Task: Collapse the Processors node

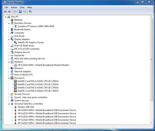Action: click(x=9, y=78)
